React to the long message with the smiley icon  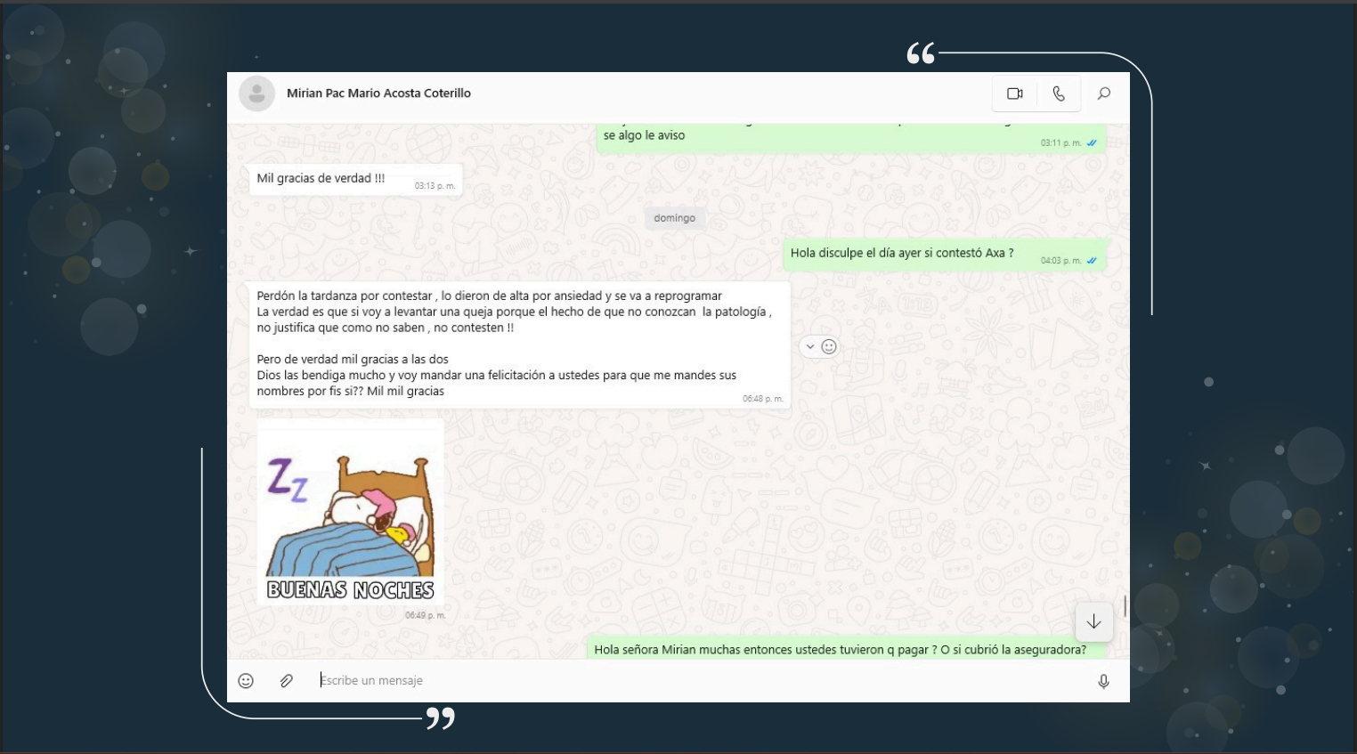point(829,347)
